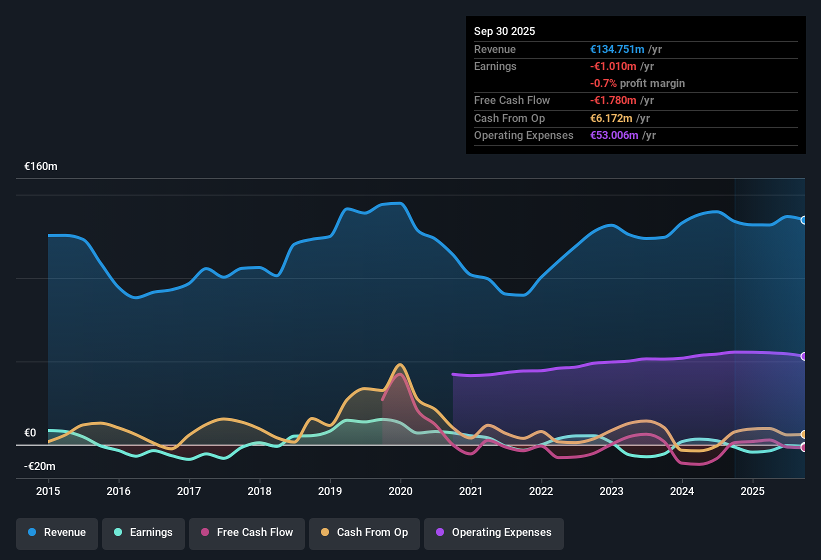Select the Sep 30 2025 tooltip header
Image resolution: width=821 pixels, height=560 pixels.
[x=504, y=31]
